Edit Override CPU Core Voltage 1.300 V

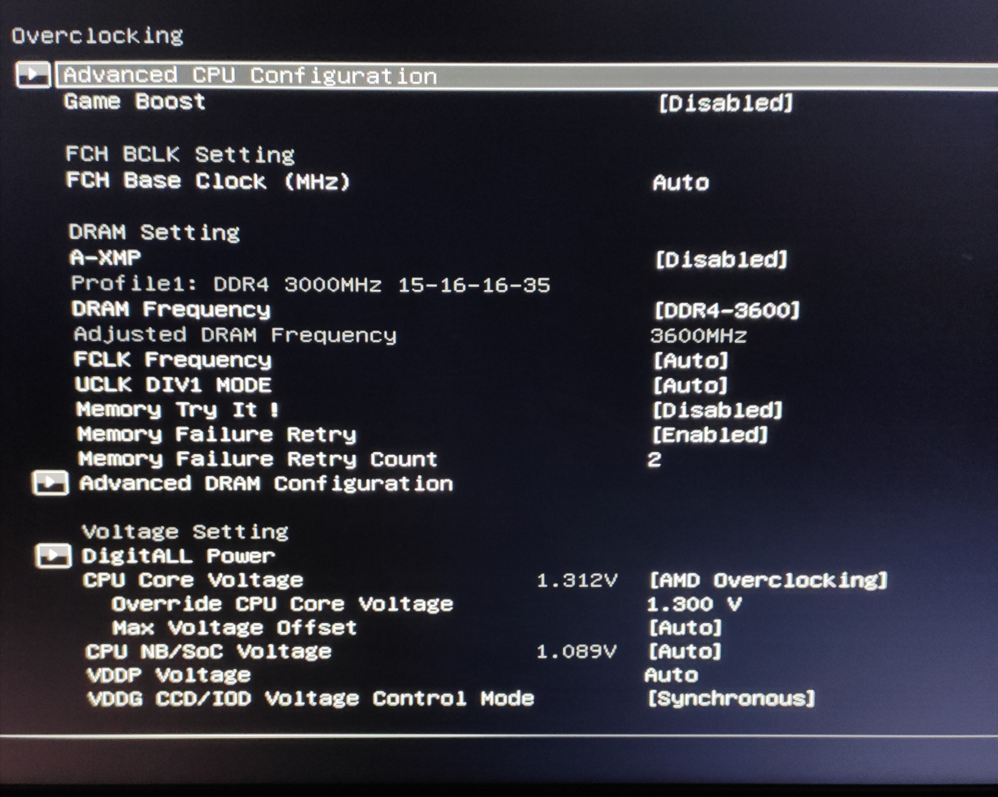pos(694,604)
